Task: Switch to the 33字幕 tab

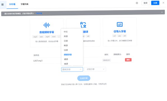Action: pos(12,4)
